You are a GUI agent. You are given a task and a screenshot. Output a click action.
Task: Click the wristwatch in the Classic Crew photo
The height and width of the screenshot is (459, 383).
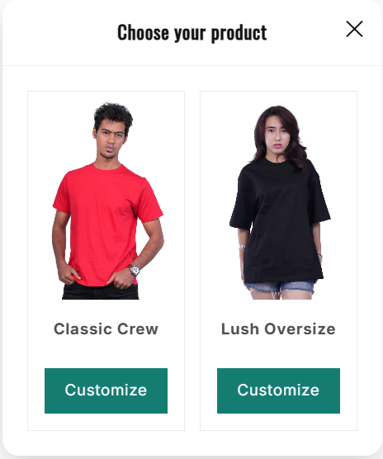pos(134,270)
